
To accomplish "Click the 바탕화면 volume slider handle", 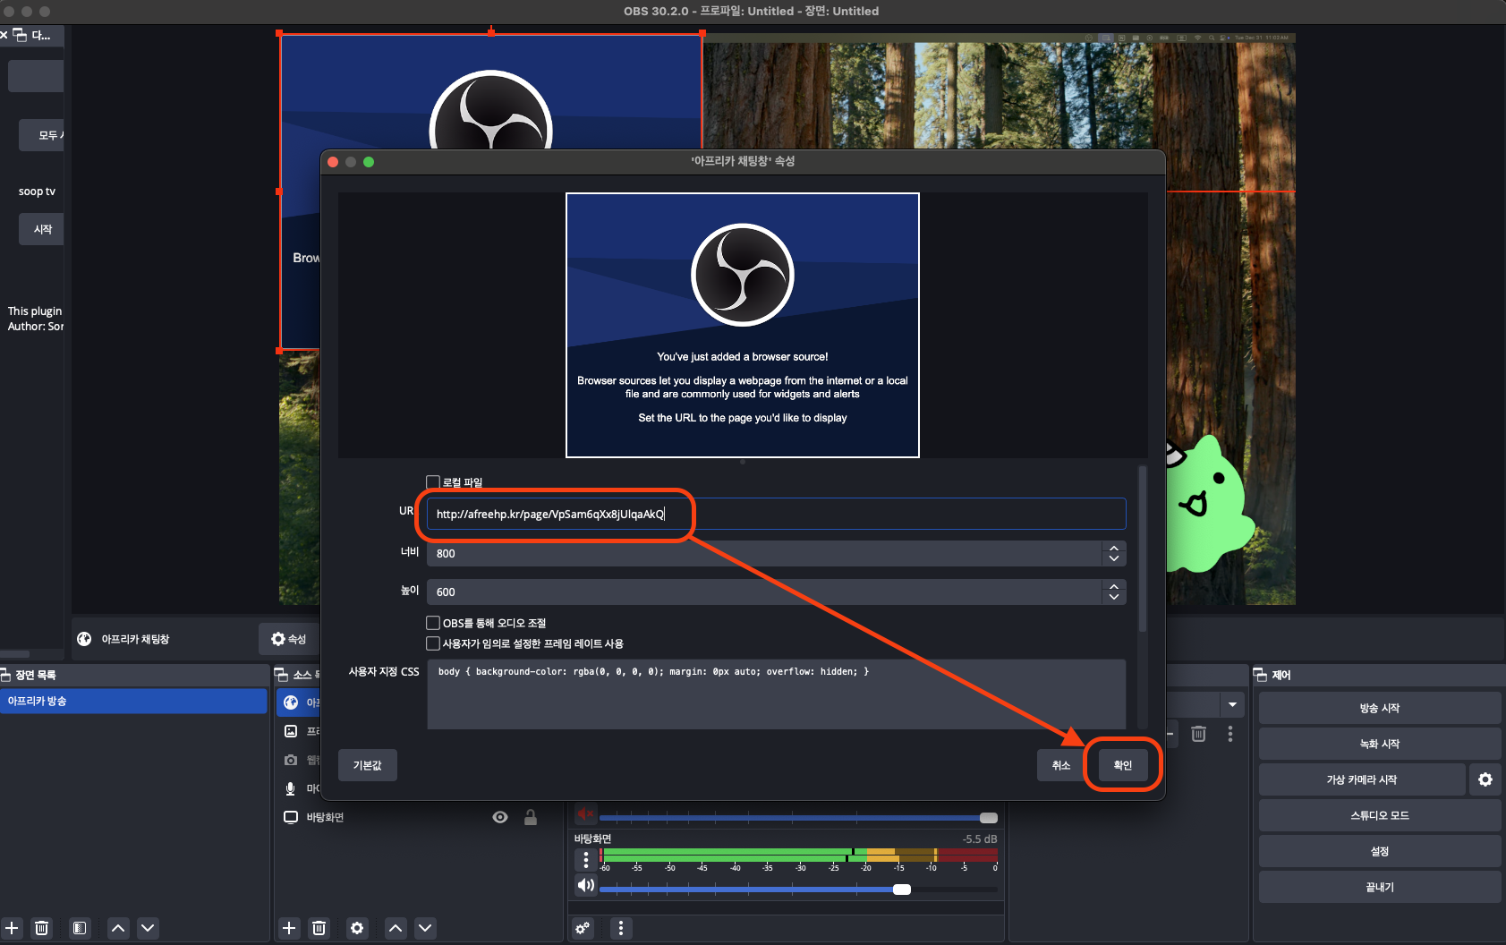I will [902, 889].
